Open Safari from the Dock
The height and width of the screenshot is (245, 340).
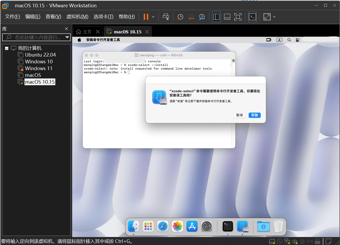click(x=163, y=226)
